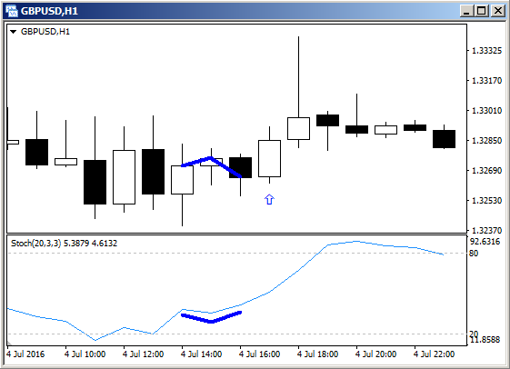Minimize the GBPUSD,H1 chart window
This screenshot has height=369, width=510.
(467, 12)
